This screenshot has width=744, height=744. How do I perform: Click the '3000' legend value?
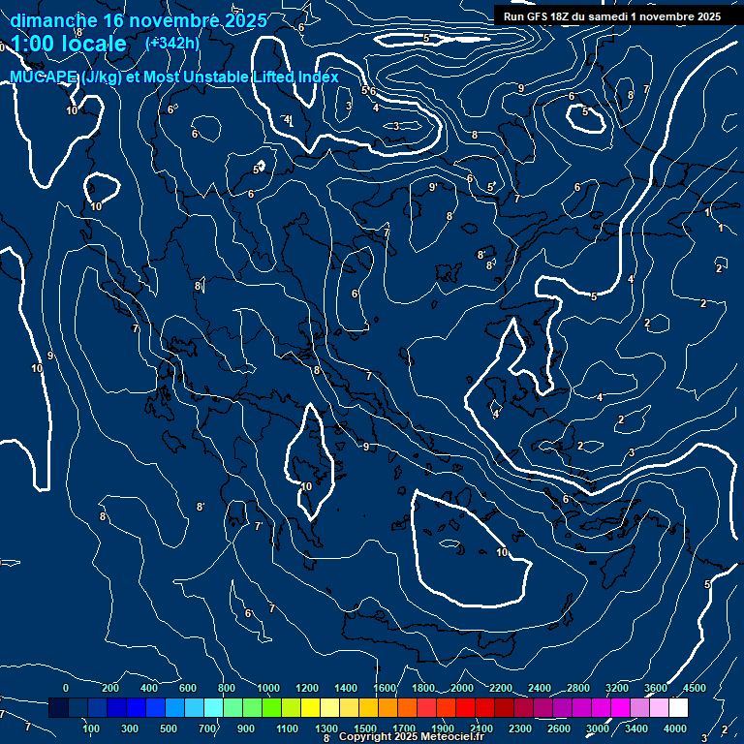click(598, 728)
